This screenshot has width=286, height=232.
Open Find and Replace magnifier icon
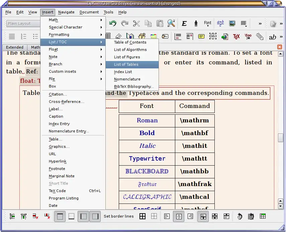coord(171,23)
